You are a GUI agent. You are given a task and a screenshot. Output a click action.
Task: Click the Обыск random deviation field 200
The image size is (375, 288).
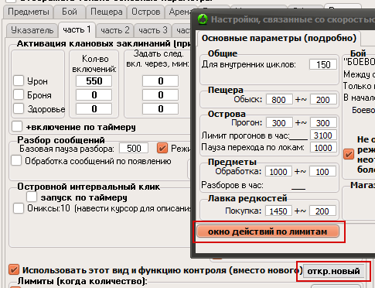pyautogui.click(x=323, y=100)
